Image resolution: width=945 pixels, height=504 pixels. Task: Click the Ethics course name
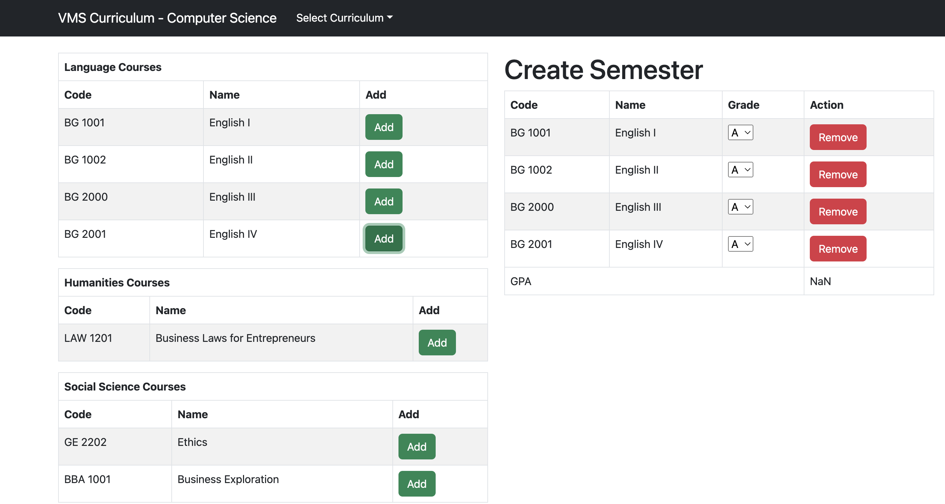[192, 442]
